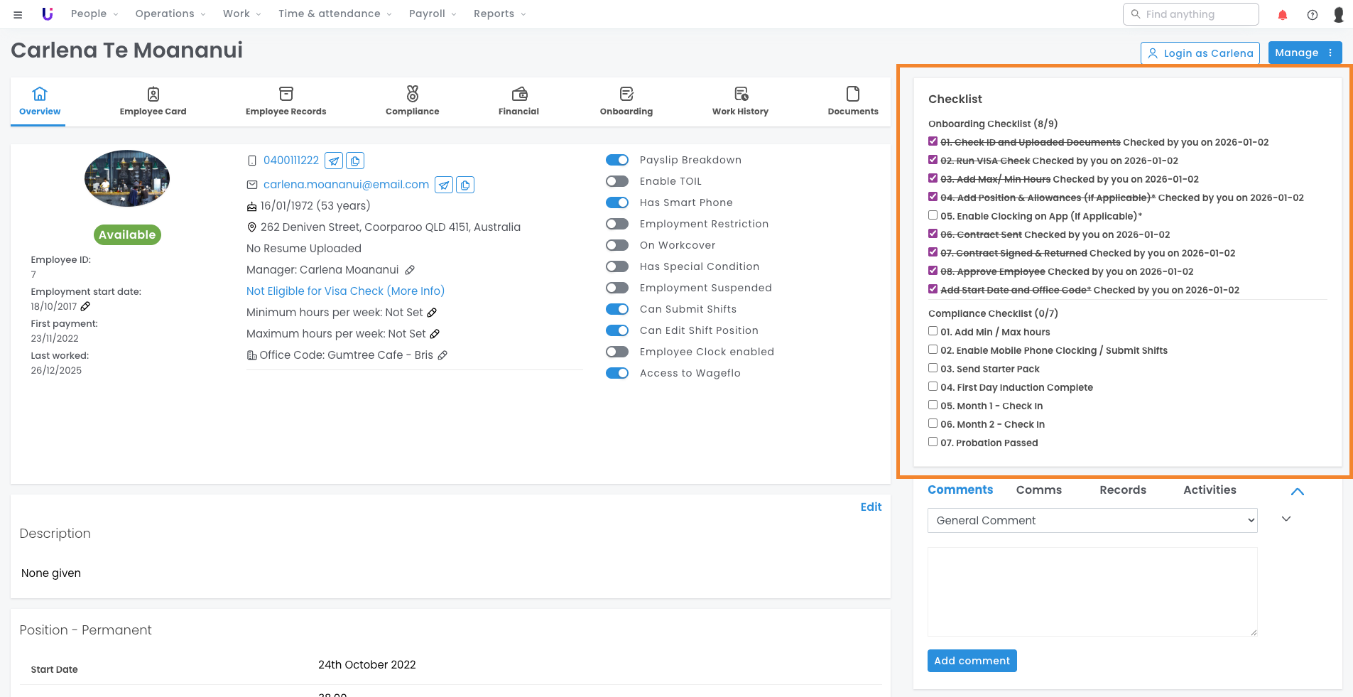The image size is (1353, 697).
Task: Switch to the Compliance tab
Action: click(412, 102)
